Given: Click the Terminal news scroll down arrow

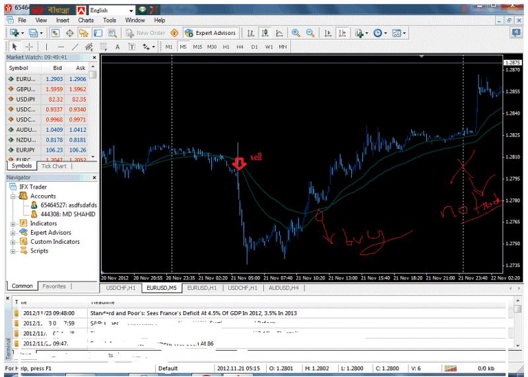Looking at the screenshot, I should 517,345.
